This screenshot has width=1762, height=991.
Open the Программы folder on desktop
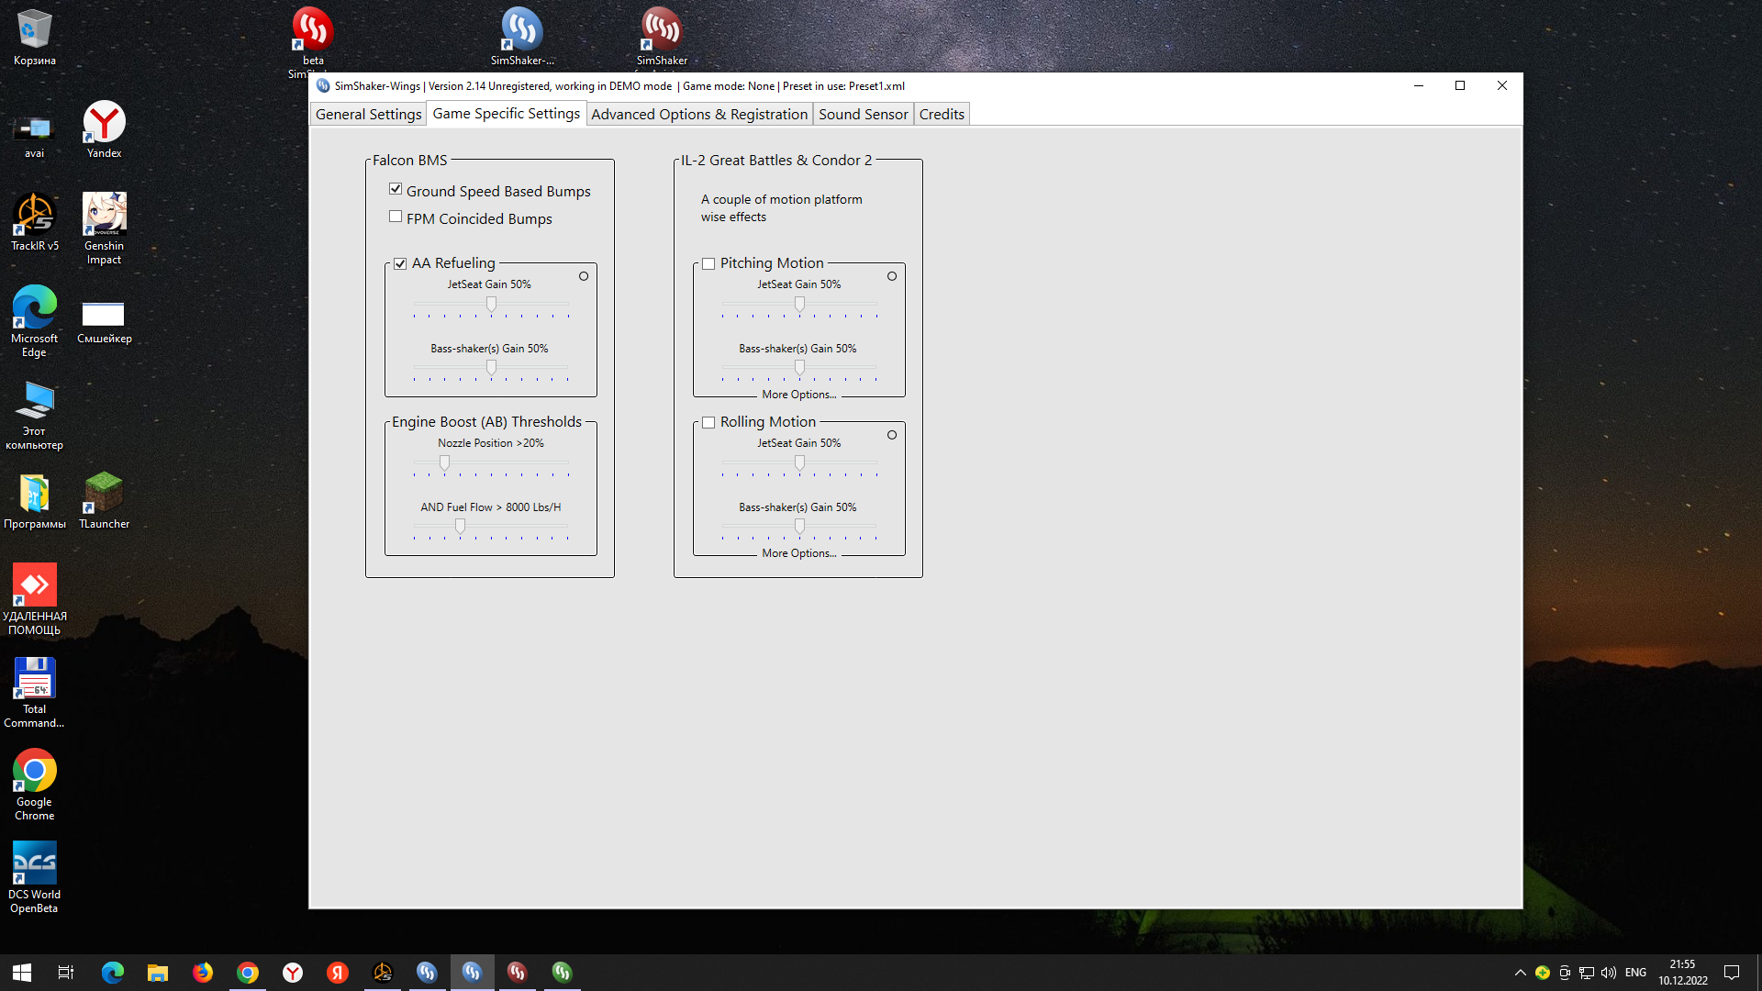[x=35, y=501]
